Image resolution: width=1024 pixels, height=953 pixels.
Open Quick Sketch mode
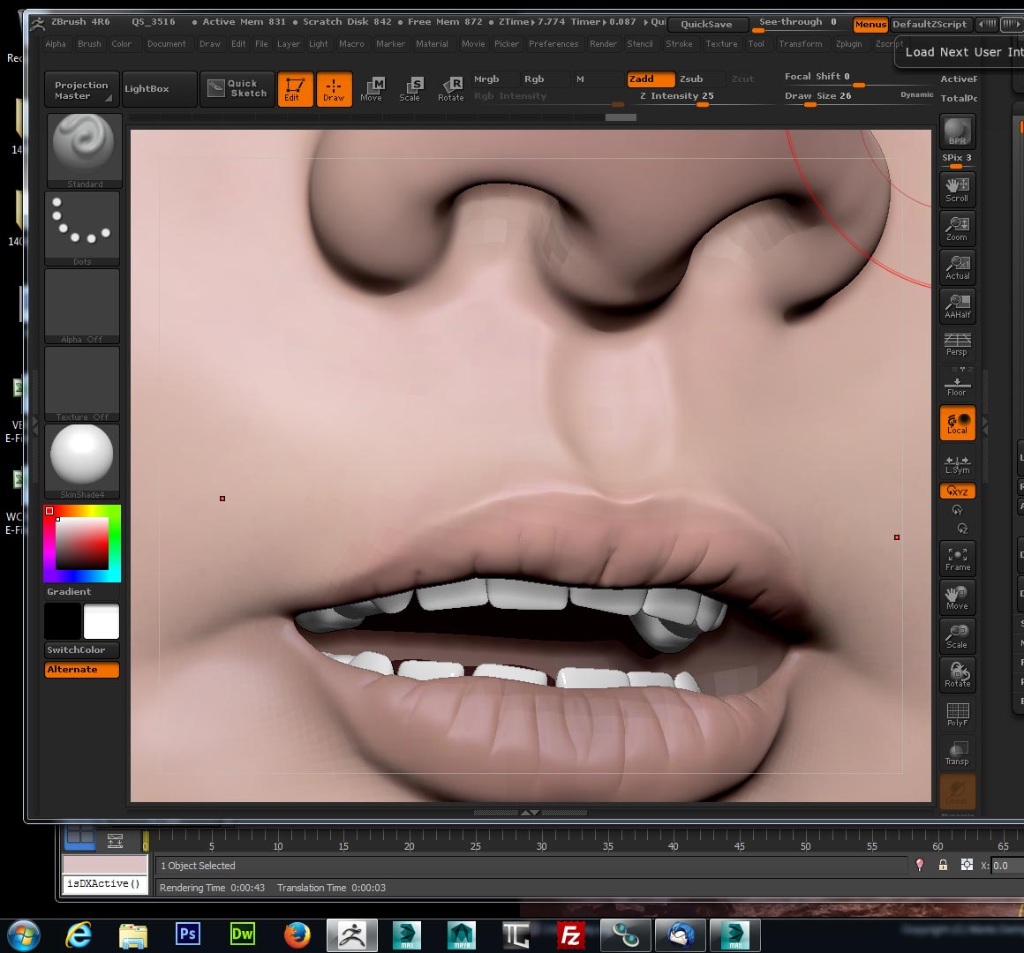click(x=237, y=88)
